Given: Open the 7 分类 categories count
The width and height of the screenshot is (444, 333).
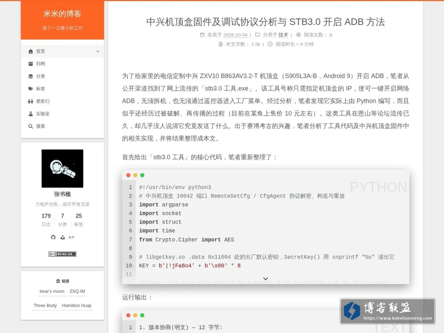Looking at the screenshot, I should [x=63, y=220].
